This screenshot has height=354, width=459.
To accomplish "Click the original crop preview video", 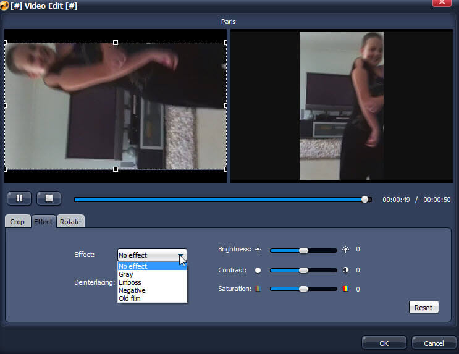I will [x=116, y=106].
